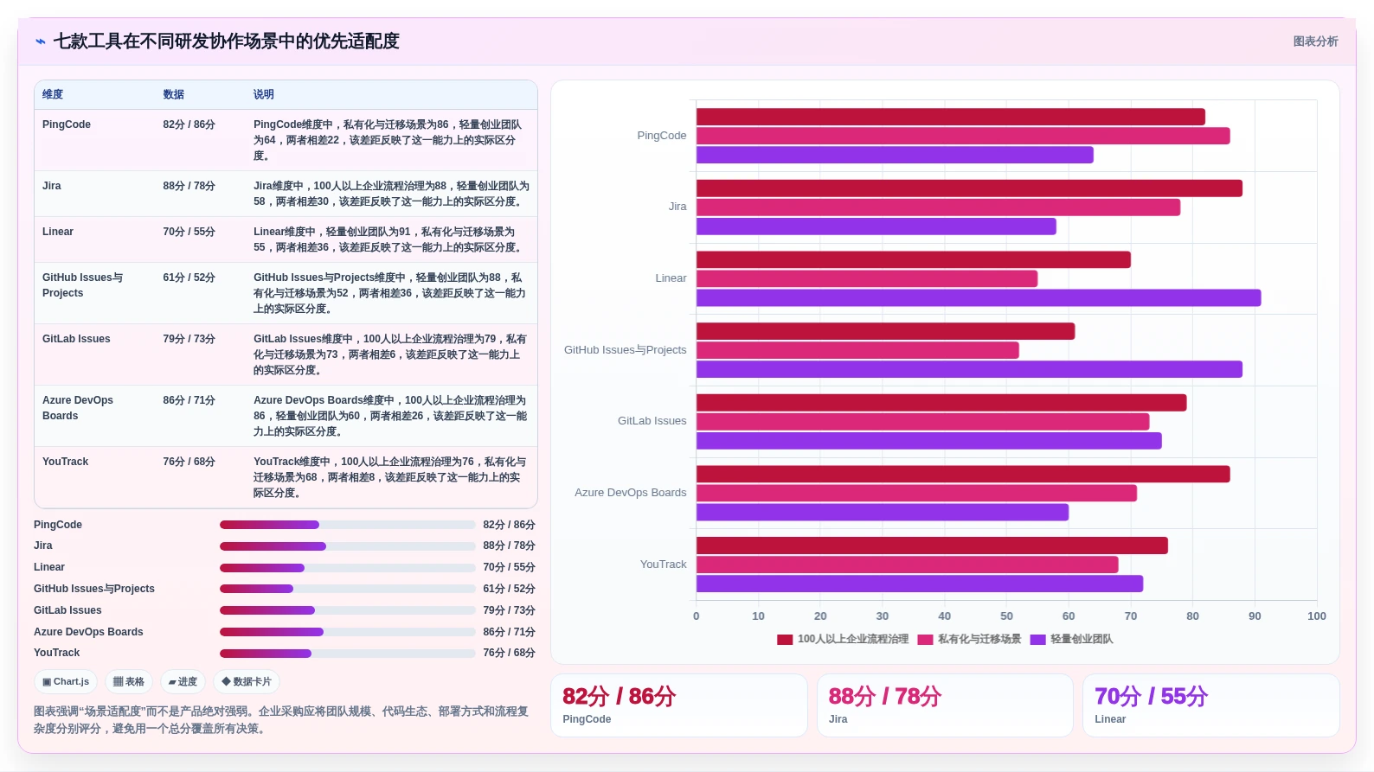Click the GitHub Issues与Projects chart axis label
This screenshot has height=772, width=1374.
coord(626,350)
